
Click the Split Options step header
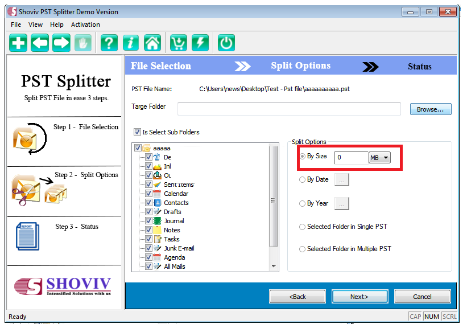[x=301, y=66]
